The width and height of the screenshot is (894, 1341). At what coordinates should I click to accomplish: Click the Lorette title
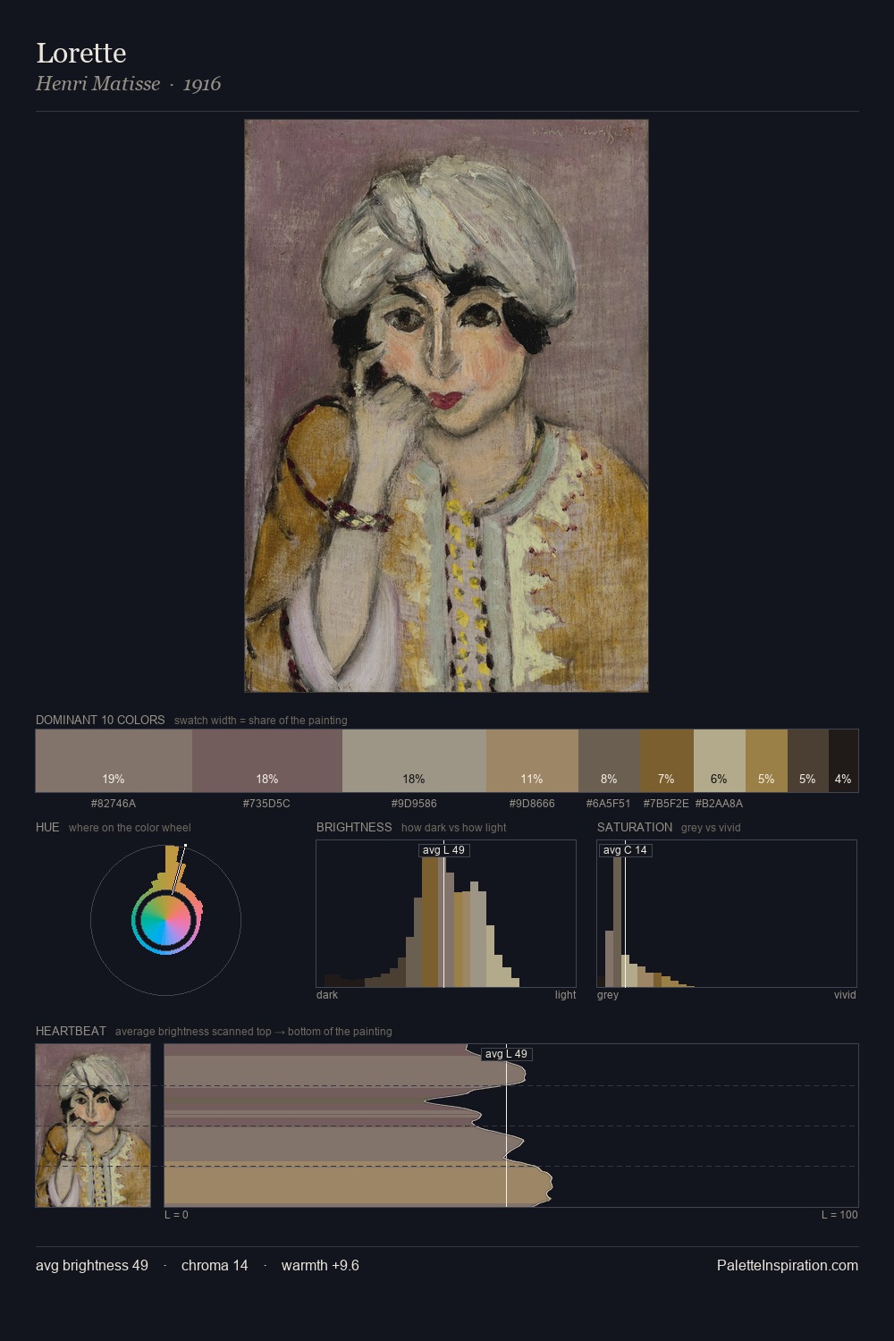tap(81, 53)
